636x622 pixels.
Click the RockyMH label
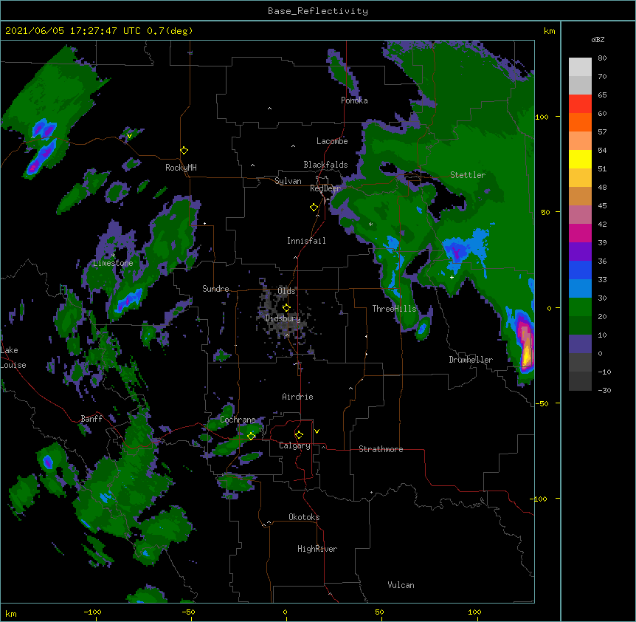pos(181,168)
